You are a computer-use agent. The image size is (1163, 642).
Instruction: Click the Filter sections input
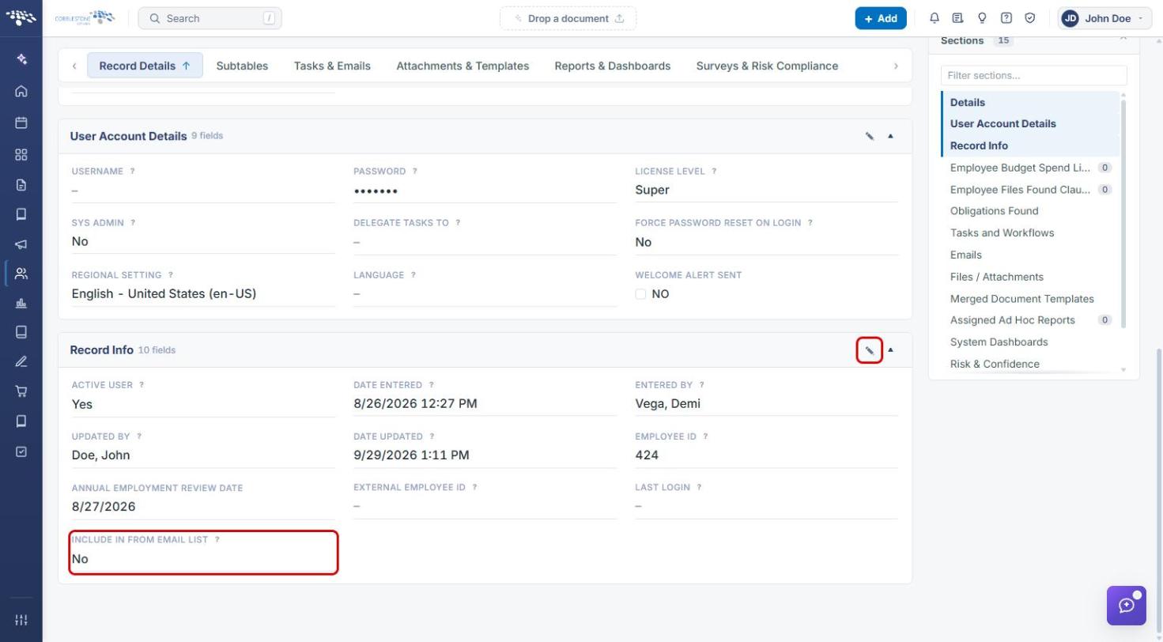point(1033,75)
